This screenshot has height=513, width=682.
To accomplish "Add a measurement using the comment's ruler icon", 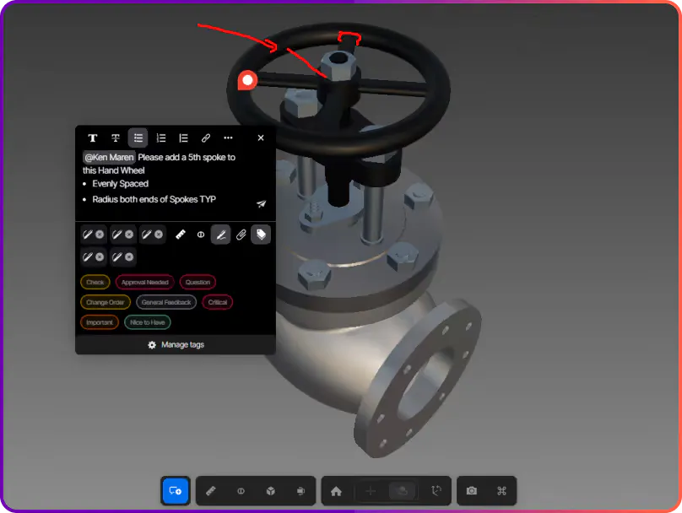I will [x=181, y=235].
